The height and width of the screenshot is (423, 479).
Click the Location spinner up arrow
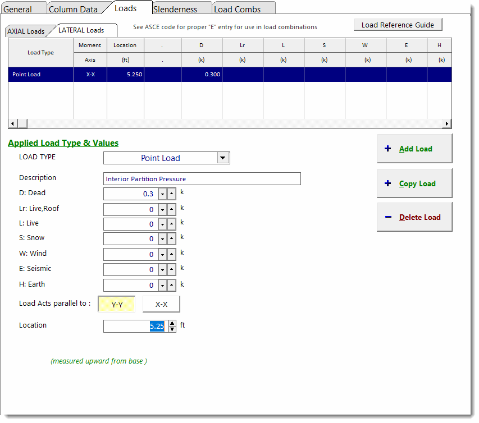click(x=172, y=323)
